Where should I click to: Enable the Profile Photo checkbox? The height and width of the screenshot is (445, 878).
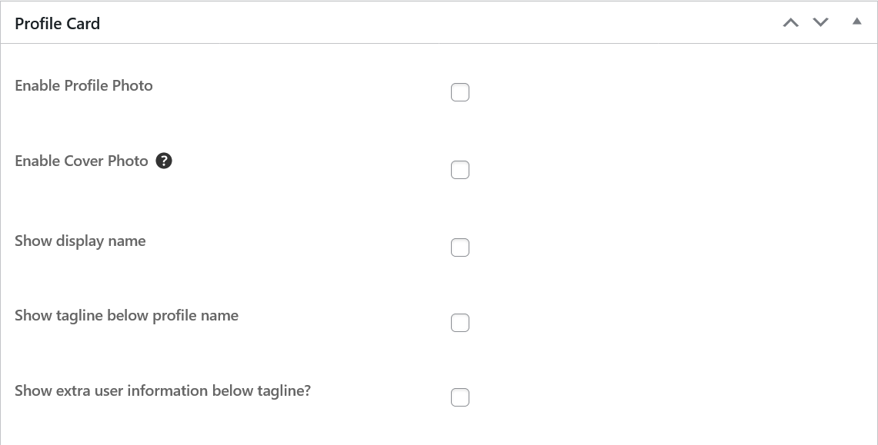click(x=459, y=92)
